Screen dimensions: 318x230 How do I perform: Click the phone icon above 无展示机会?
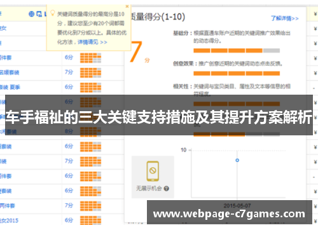(x=153, y=171)
